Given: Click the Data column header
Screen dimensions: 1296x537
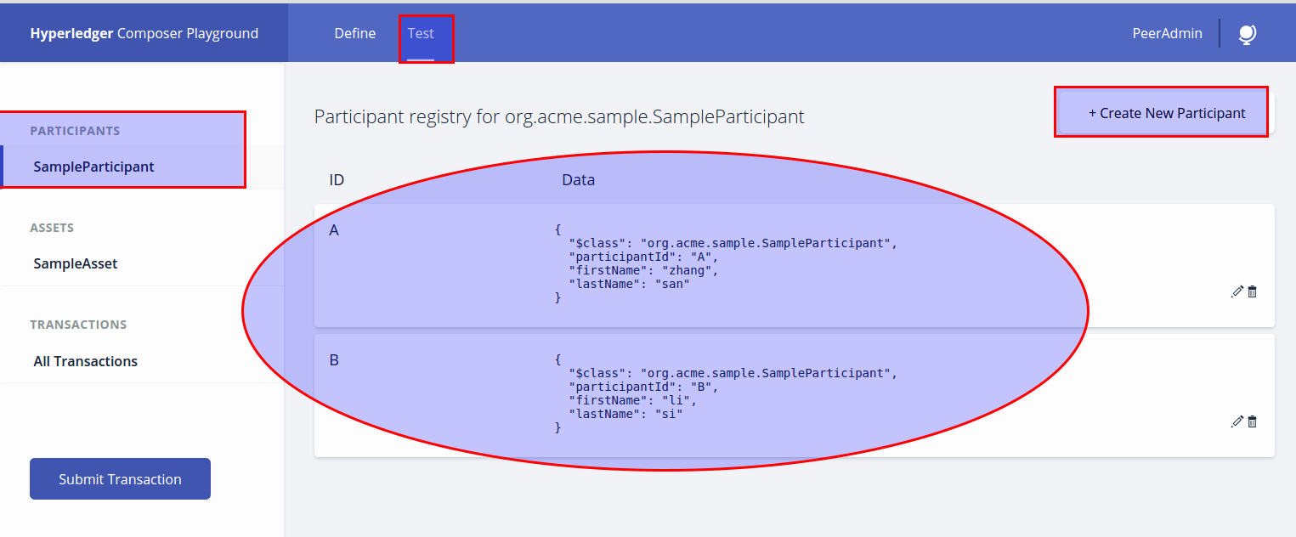Looking at the screenshot, I should [x=578, y=180].
